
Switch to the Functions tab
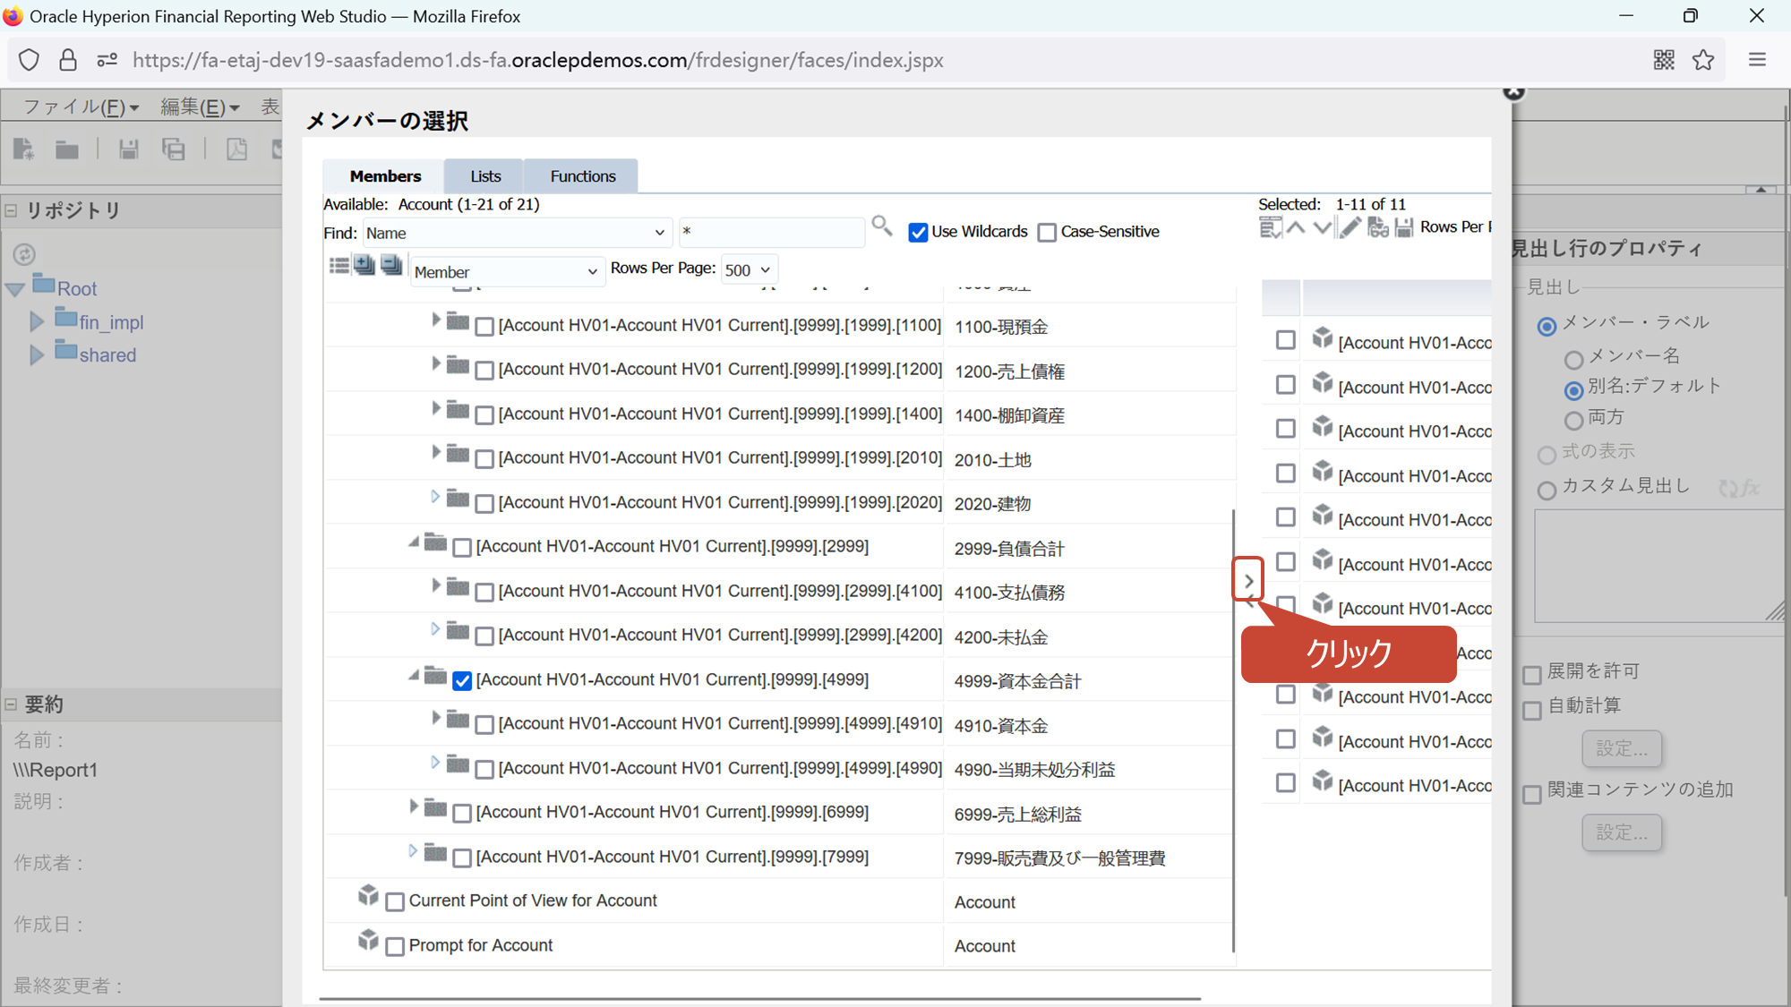click(x=582, y=176)
